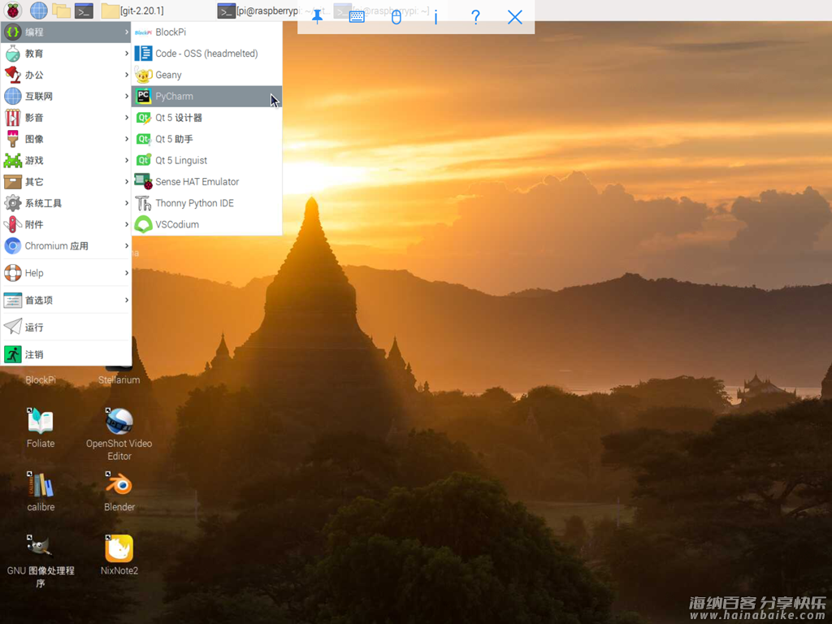
Task: Click the mouse icon in remote toolbar
Action: [x=396, y=17]
